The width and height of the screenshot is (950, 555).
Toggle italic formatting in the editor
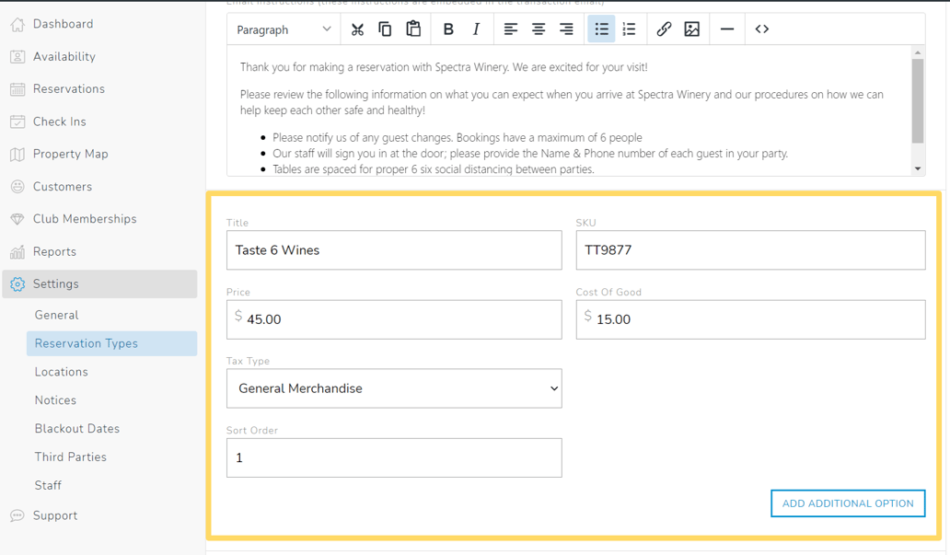coord(476,29)
